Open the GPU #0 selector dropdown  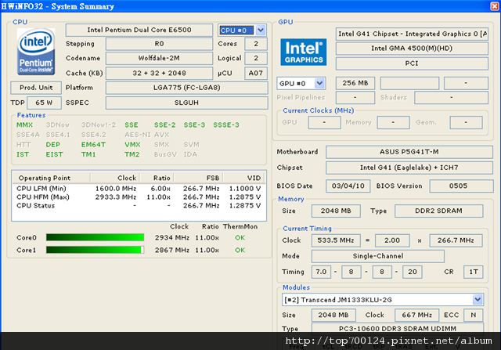click(319, 84)
